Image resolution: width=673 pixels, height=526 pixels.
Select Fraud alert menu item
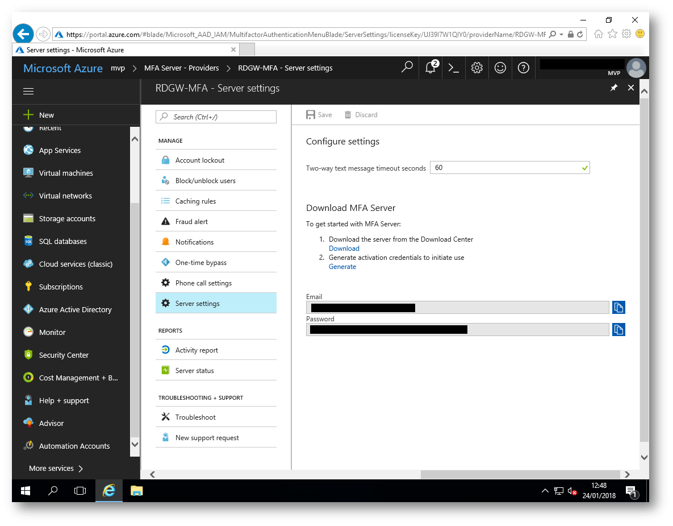216,221
